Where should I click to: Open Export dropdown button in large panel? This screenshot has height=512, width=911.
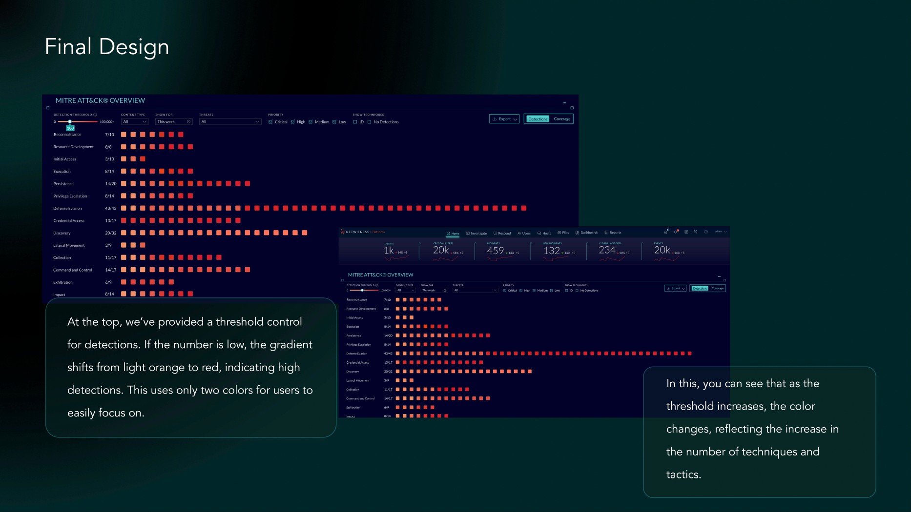pyautogui.click(x=504, y=119)
